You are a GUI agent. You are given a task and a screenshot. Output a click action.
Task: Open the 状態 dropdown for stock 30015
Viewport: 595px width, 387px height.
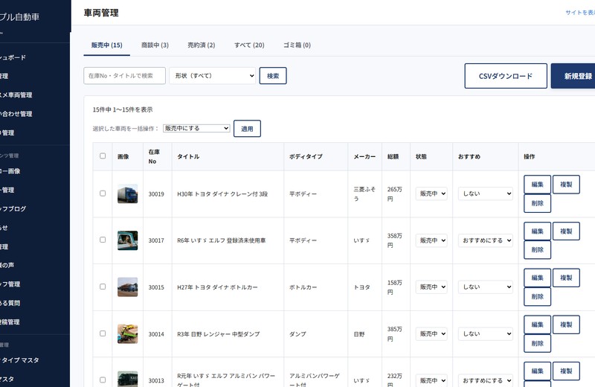coord(431,287)
